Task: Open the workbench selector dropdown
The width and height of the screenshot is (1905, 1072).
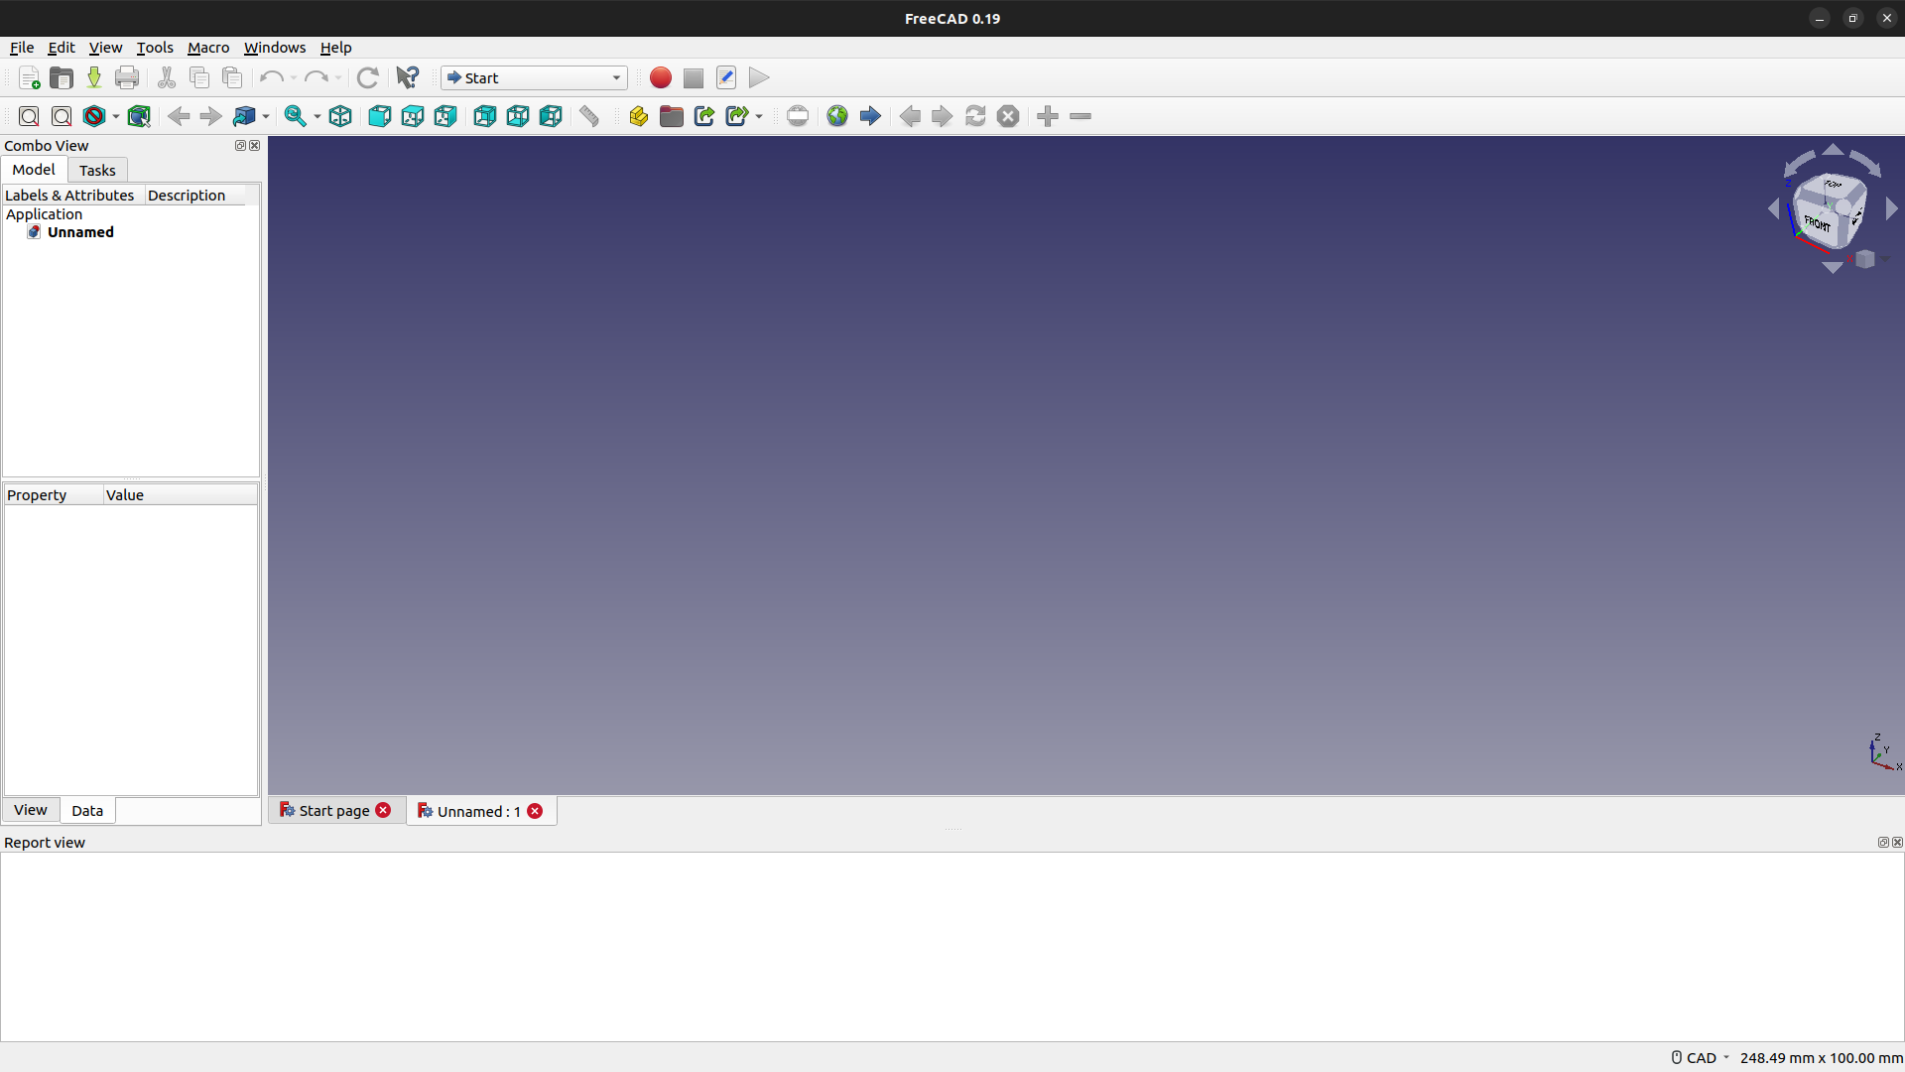Action: pos(534,77)
